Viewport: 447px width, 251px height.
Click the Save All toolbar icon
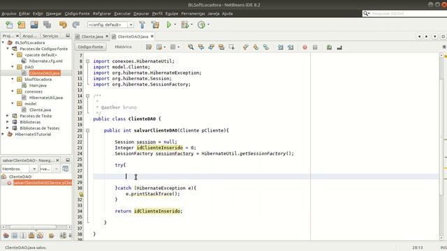[47, 25]
